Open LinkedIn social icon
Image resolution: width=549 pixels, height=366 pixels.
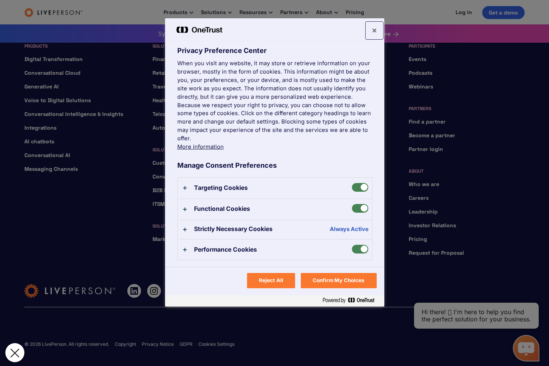point(134,291)
